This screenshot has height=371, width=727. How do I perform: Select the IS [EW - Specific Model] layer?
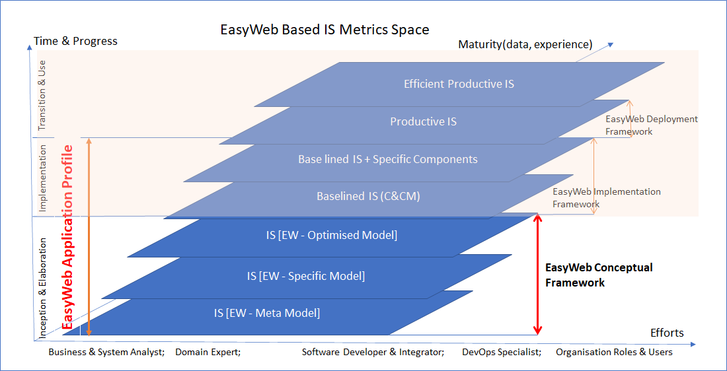305,276
